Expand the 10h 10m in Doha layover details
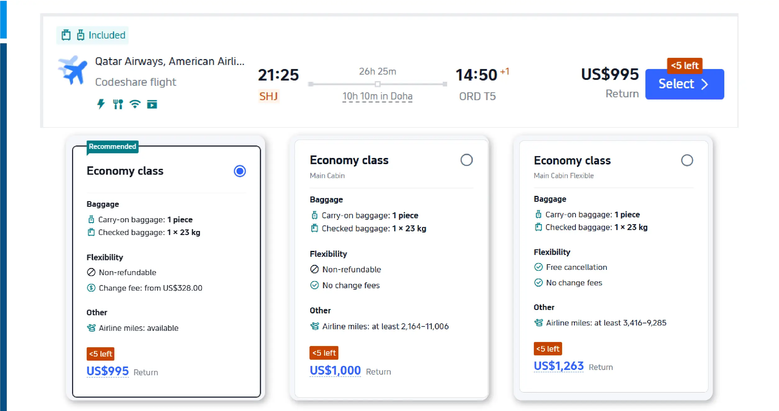The height and width of the screenshot is (411, 779). (377, 96)
